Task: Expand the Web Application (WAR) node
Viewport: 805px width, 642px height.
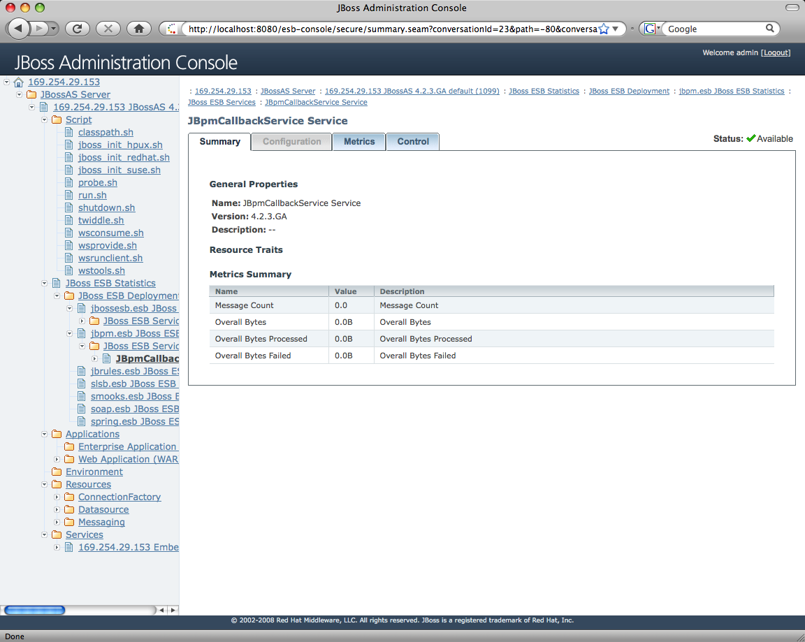Action: [57, 459]
